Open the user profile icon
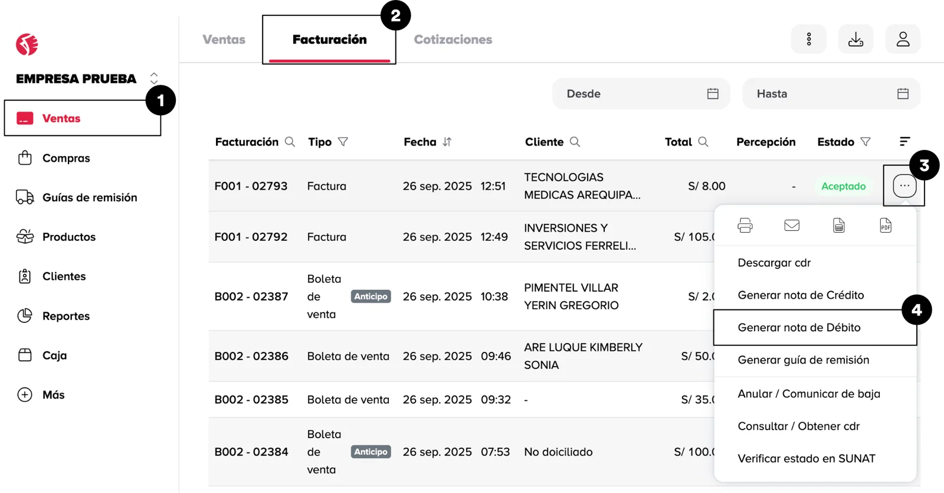944x493 pixels. pyautogui.click(x=903, y=40)
